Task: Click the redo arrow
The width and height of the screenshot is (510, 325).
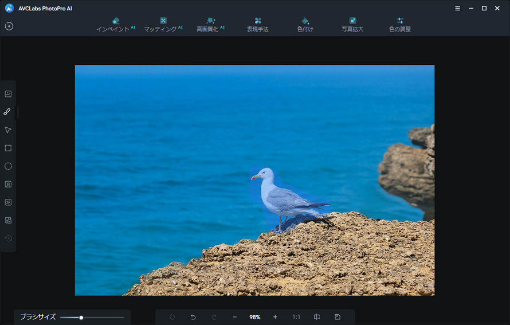Action: point(214,317)
